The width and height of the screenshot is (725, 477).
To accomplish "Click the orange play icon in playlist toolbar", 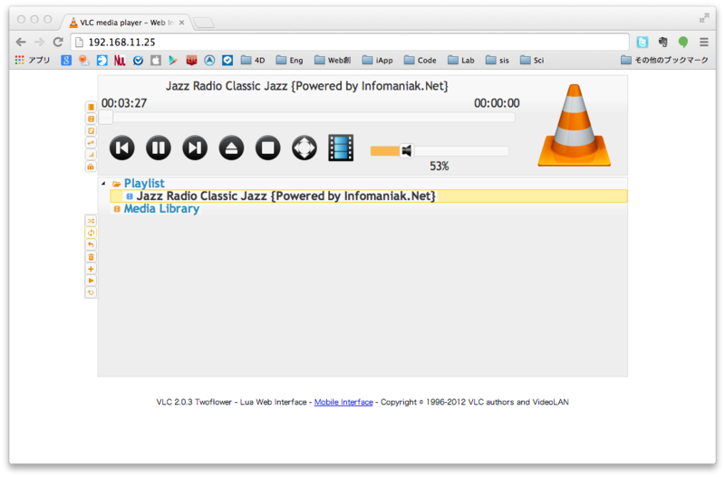I will point(91,281).
